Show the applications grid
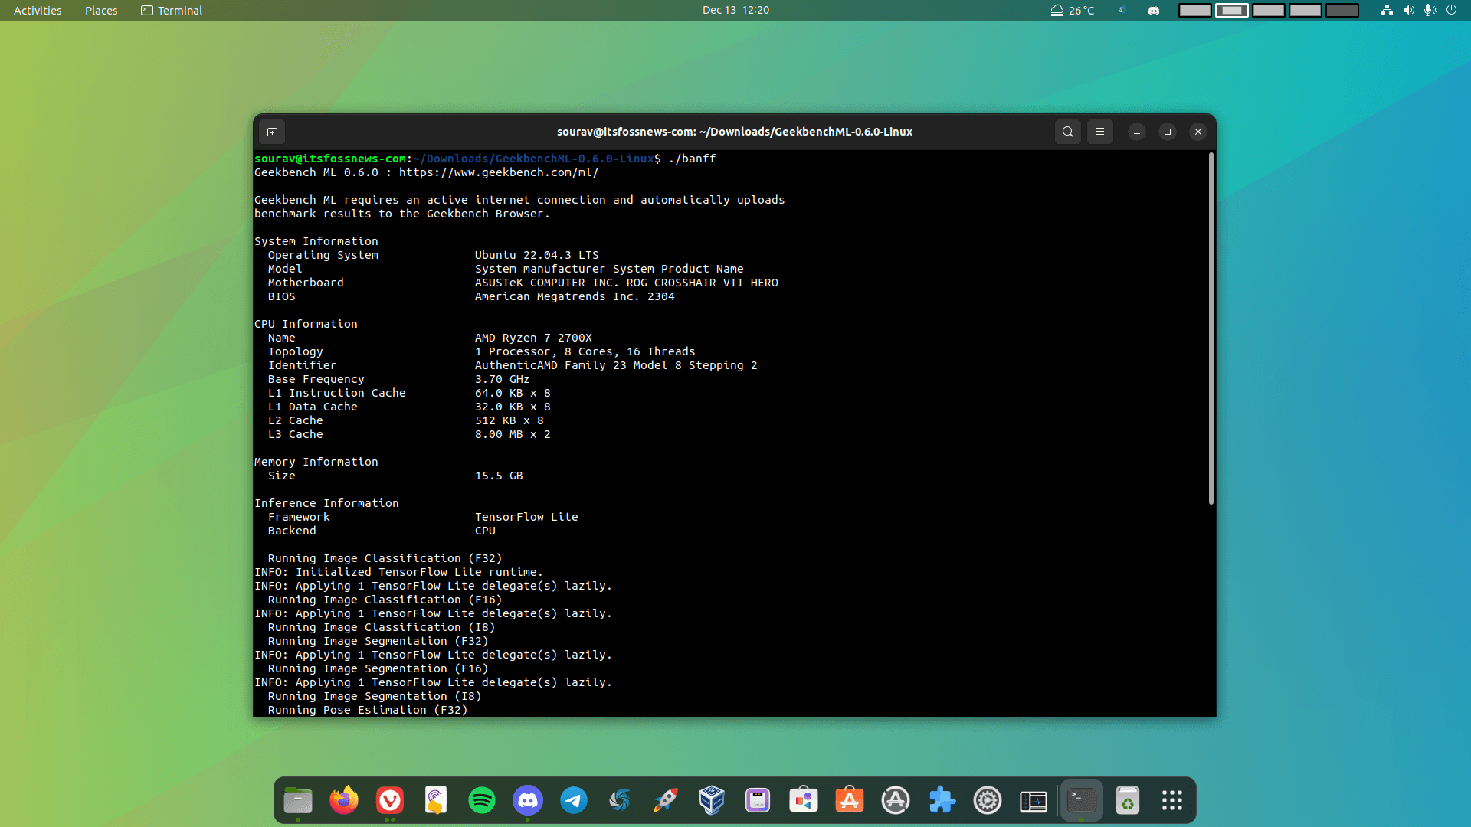 [1171, 799]
